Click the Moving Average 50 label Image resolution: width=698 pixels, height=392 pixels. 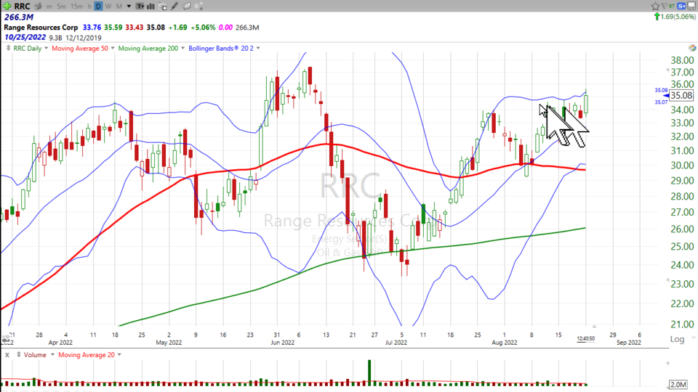(x=80, y=48)
